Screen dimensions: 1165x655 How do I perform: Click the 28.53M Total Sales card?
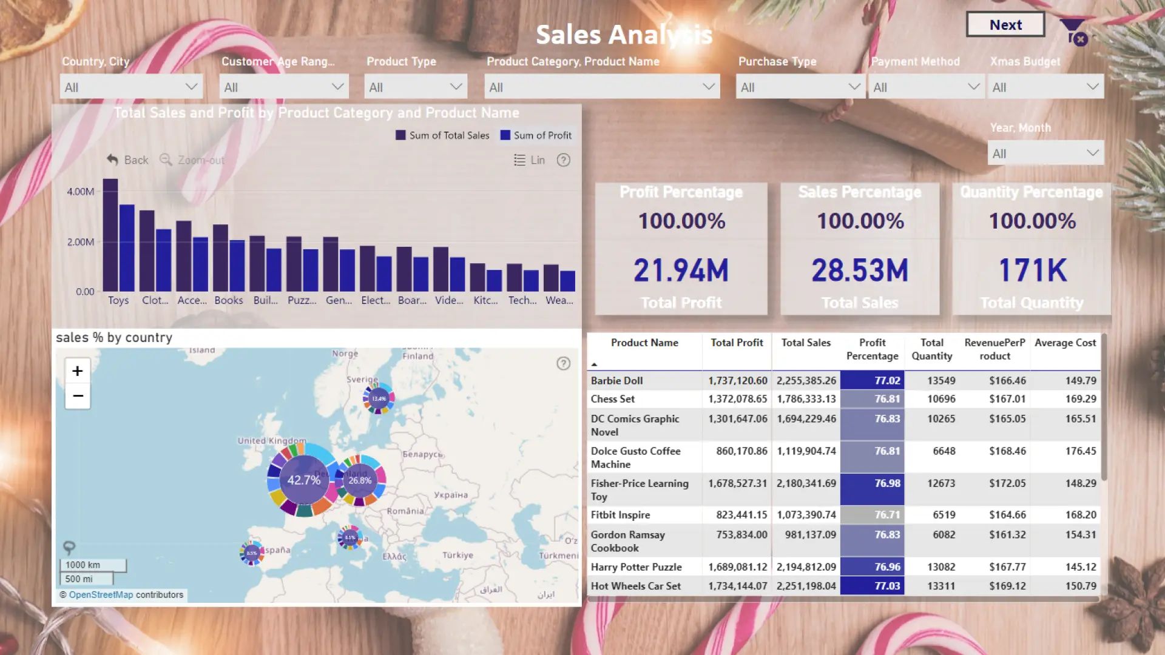pos(860,249)
